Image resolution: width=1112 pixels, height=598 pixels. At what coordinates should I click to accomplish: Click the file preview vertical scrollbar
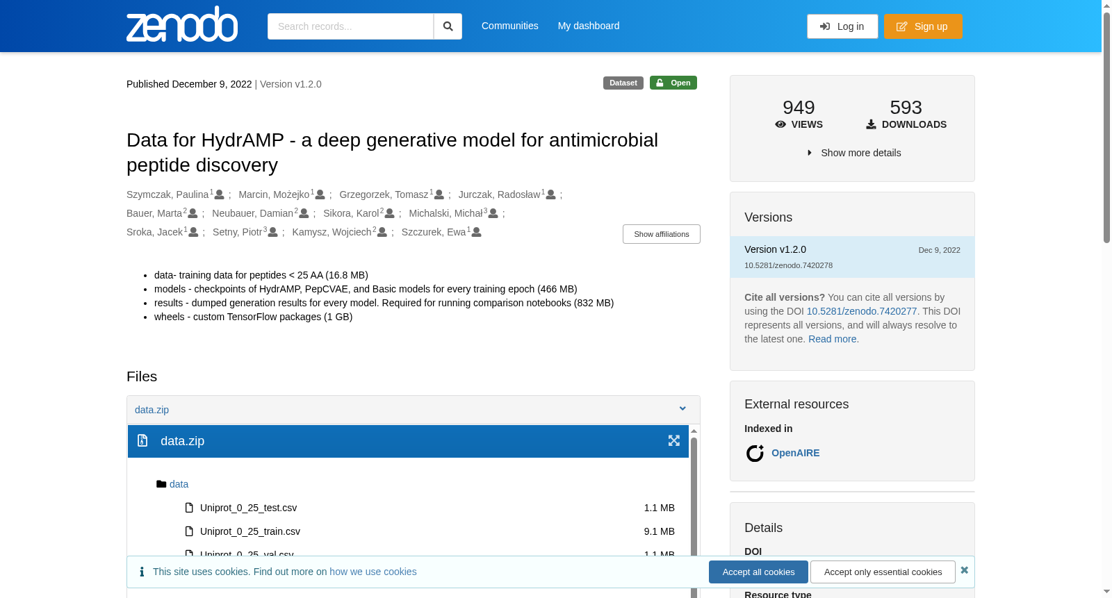pyautogui.click(x=694, y=510)
